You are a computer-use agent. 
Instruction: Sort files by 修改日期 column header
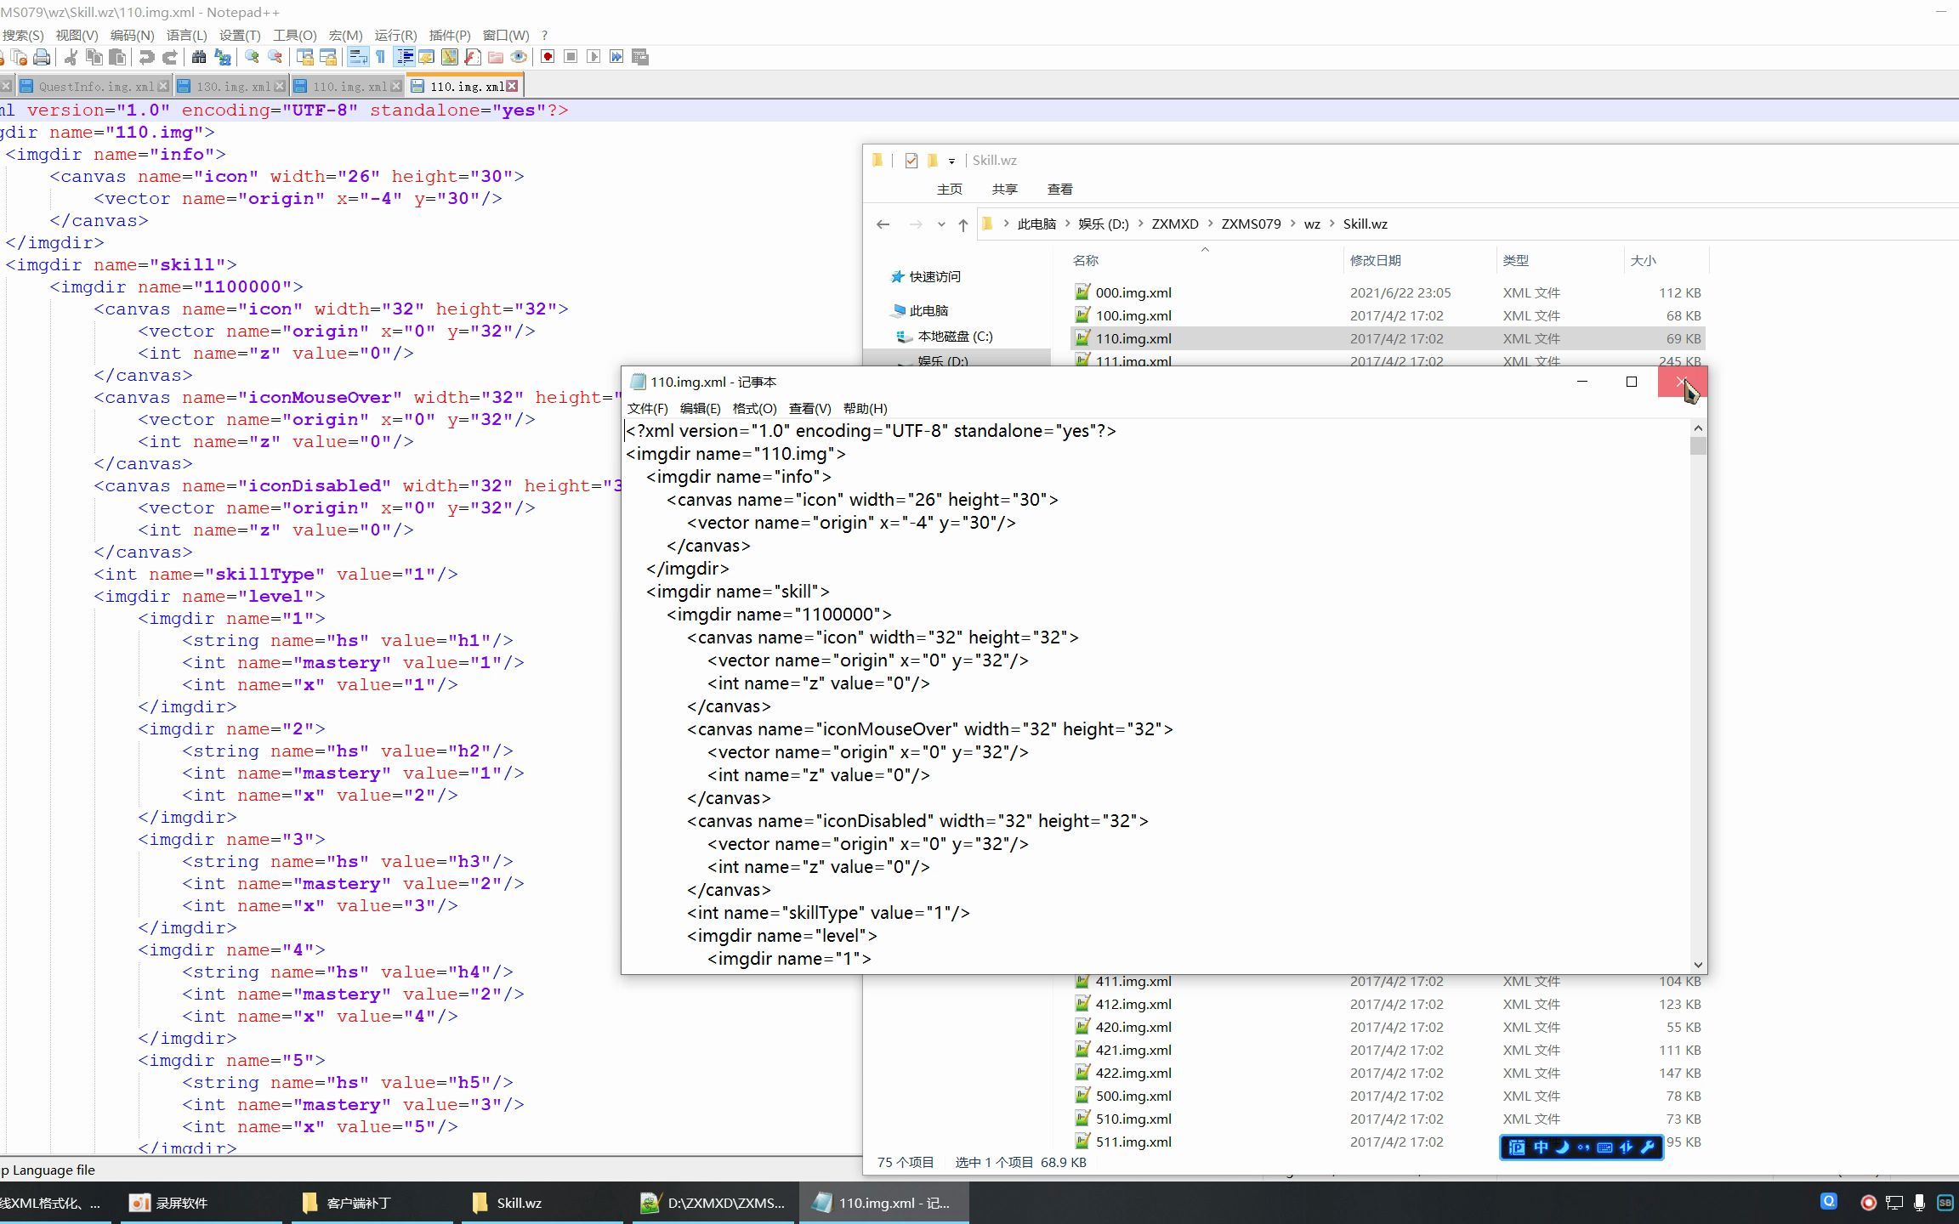click(x=1419, y=260)
